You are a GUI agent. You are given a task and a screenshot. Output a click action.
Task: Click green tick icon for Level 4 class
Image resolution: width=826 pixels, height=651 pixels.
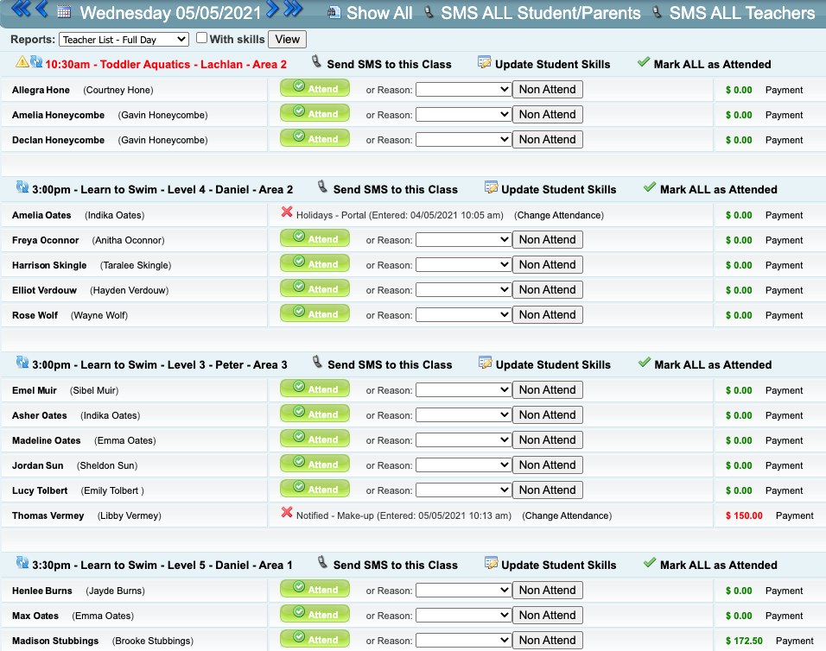(650, 187)
